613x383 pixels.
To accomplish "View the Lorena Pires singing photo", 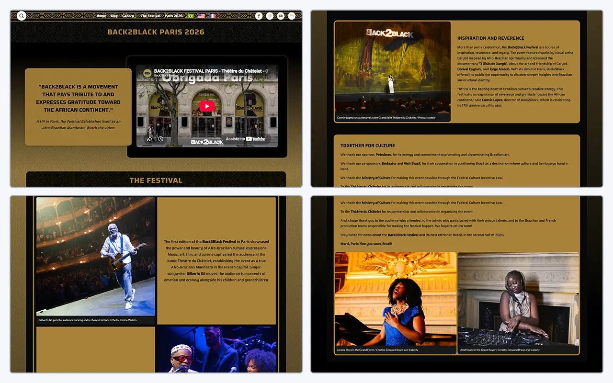I will point(396,299).
